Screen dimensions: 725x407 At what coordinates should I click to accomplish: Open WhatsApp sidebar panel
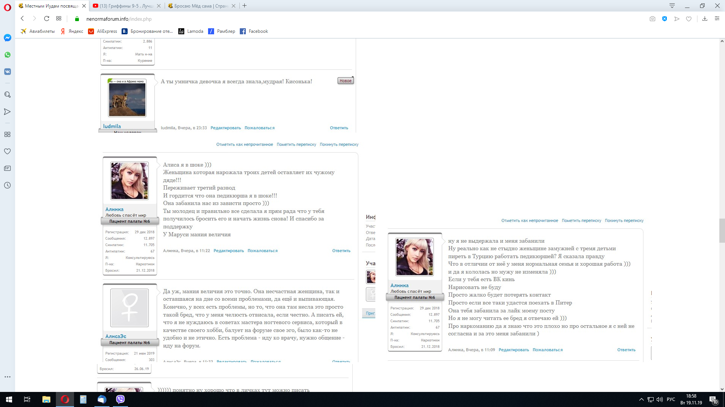(x=7, y=55)
